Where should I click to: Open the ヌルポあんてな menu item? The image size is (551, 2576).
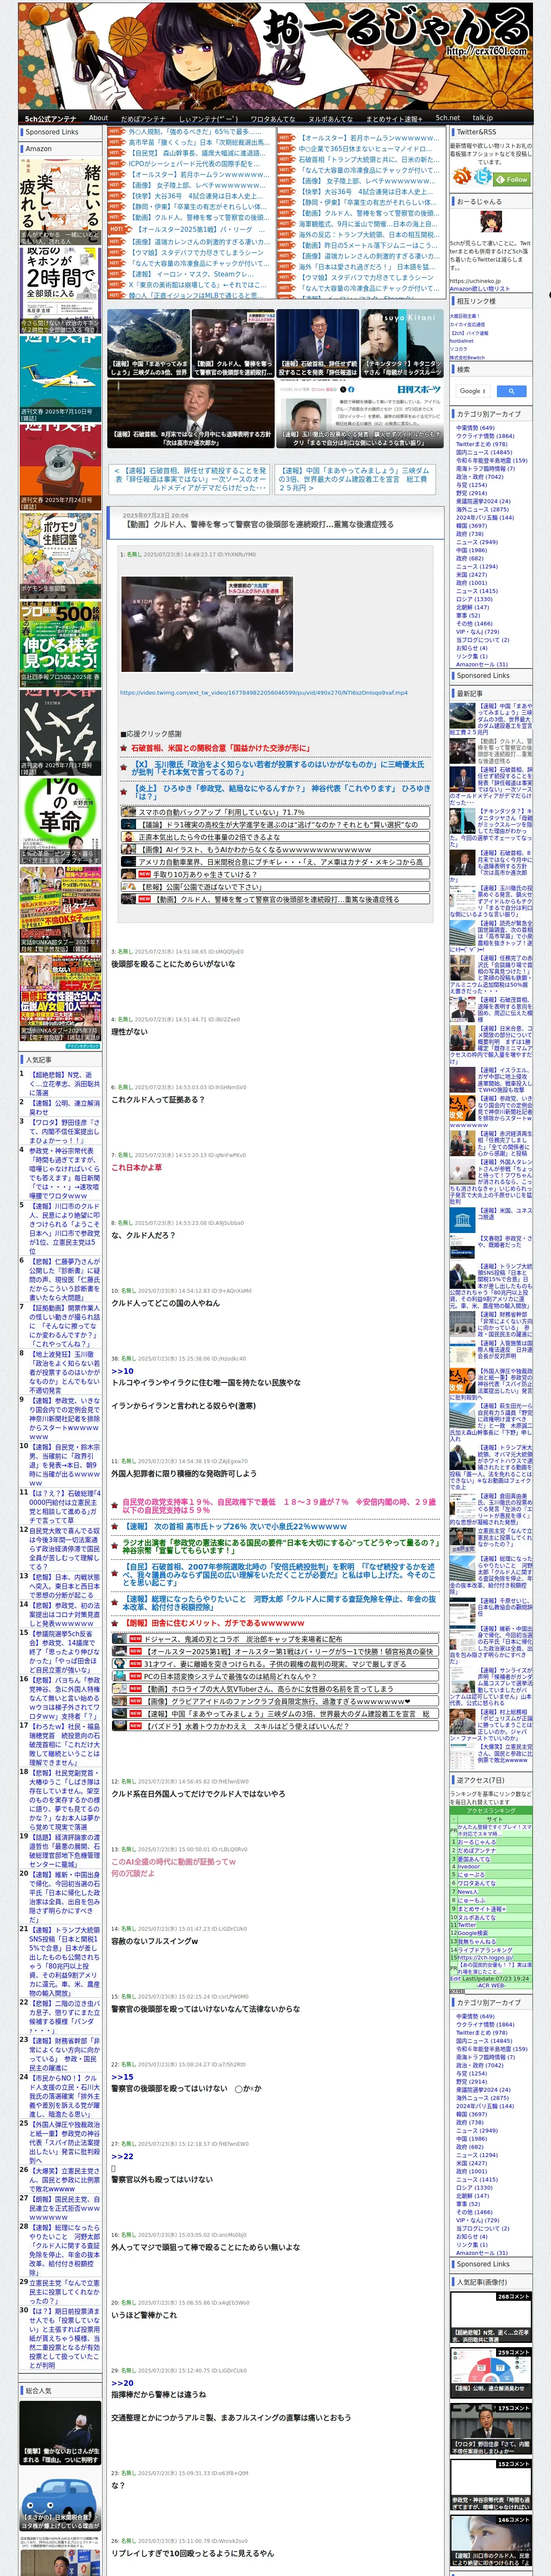(330, 118)
